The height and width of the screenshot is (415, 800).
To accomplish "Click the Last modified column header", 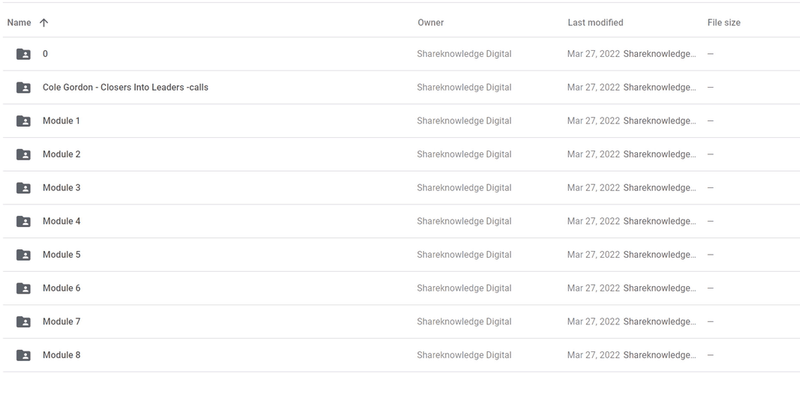I will (x=595, y=22).
